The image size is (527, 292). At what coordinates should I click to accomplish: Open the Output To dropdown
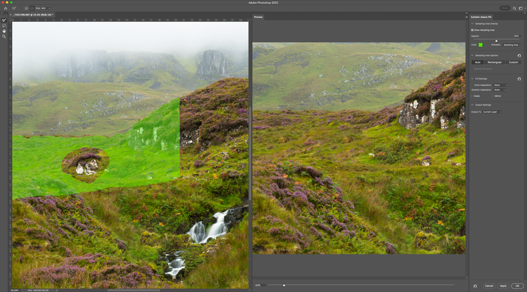[492, 112]
